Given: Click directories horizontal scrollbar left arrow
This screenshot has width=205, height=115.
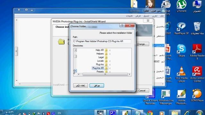Looking at the screenshot, I should tap(78, 74).
